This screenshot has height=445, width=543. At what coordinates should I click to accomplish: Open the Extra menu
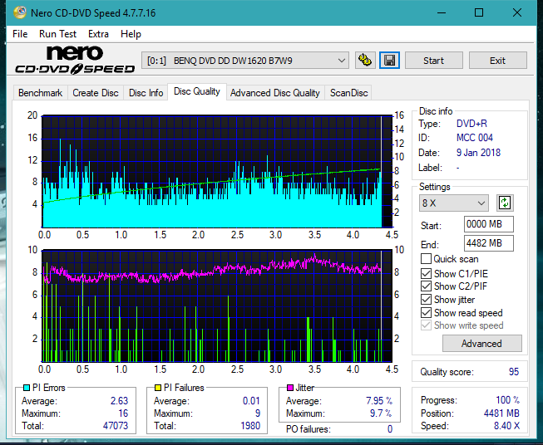click(98, 34)
